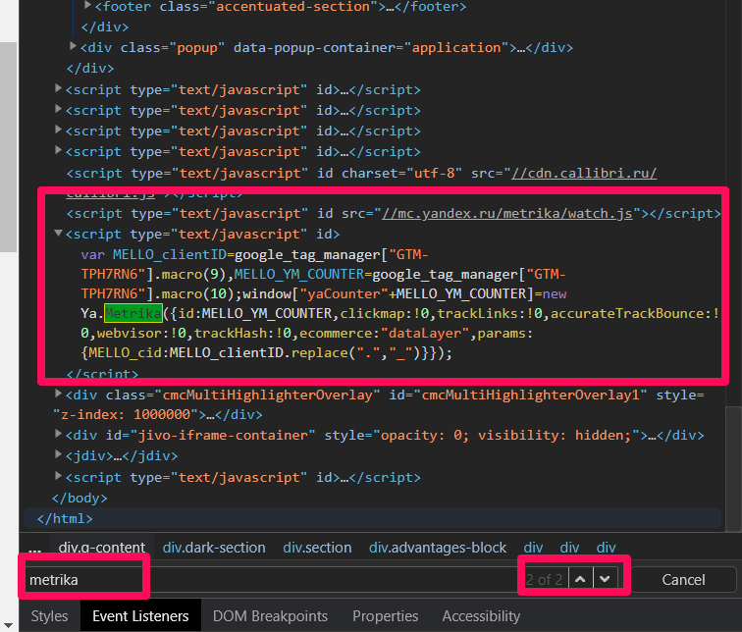The height and width of the screenshot is (632, 742).
Task: Click the breadcrumb overflow ellipsis
Action: click(x=35, y=548)
